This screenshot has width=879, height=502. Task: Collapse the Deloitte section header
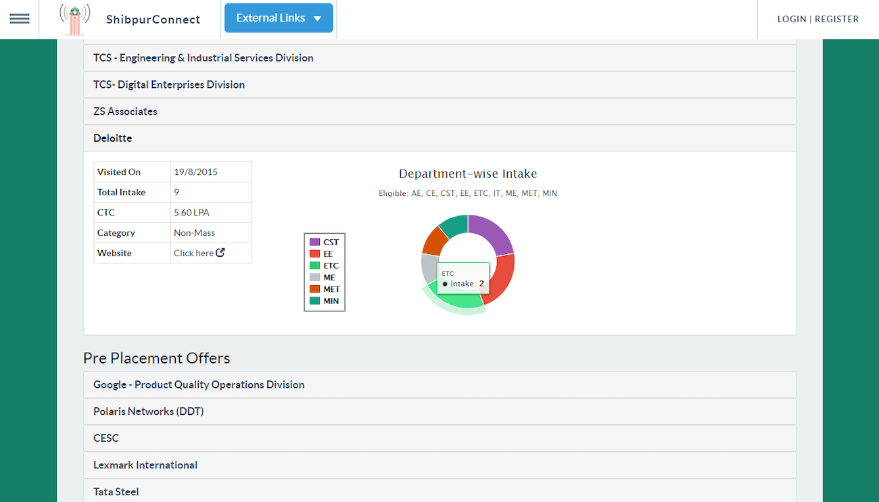pos(113,139)
